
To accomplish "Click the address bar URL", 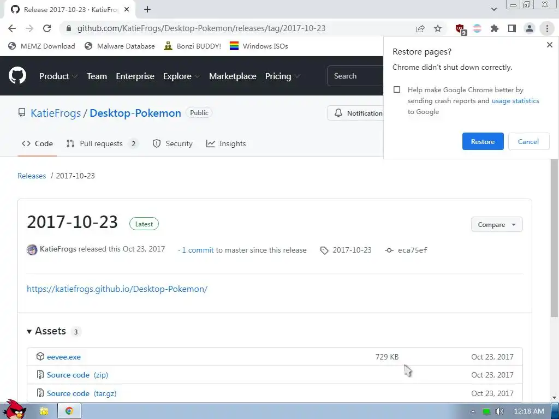I will coord(201,28).
